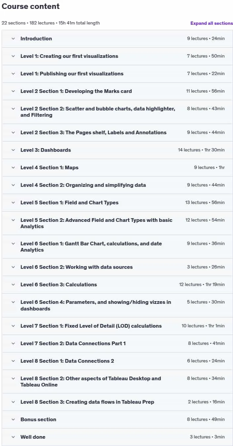The image size is (233, 446).
Task: Open Scatter and bubble charts section title
Action: click(98, 112)
